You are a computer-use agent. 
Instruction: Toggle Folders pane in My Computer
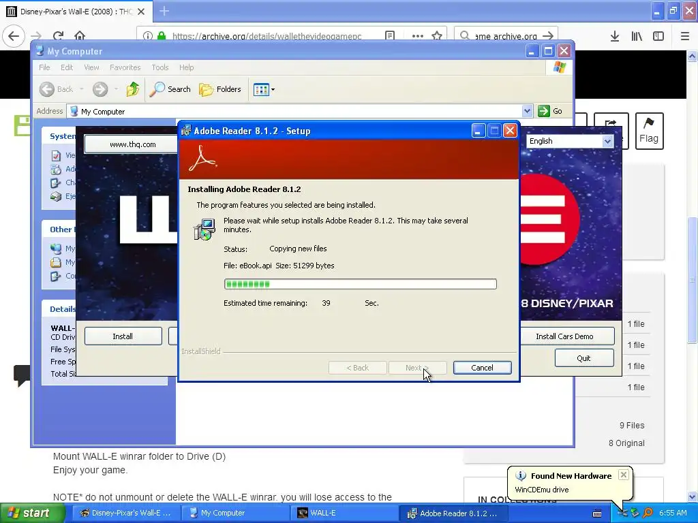(220, 89)
